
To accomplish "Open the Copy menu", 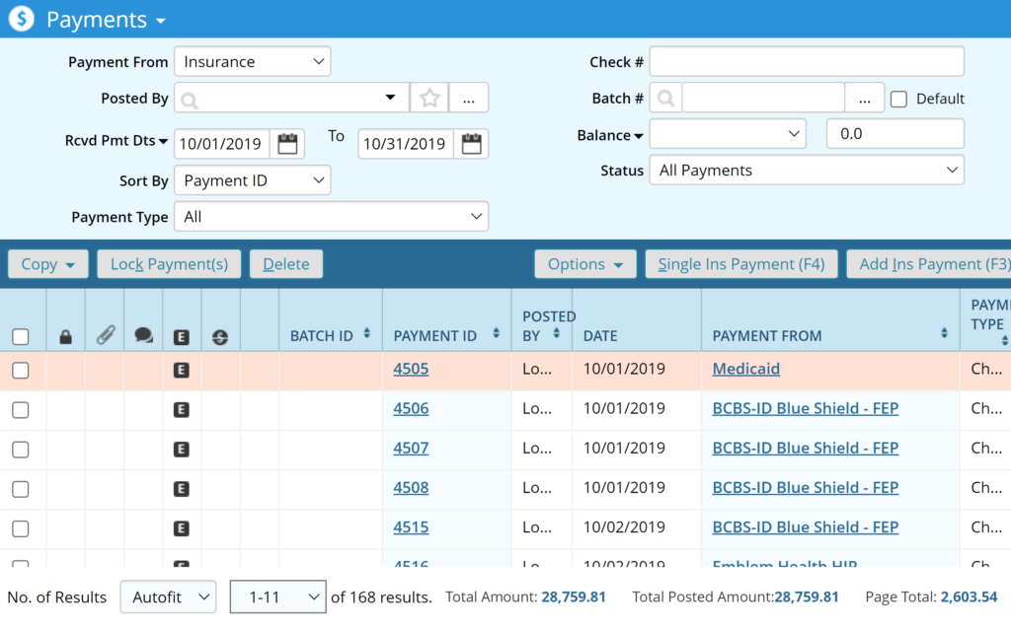I will 48,264.
